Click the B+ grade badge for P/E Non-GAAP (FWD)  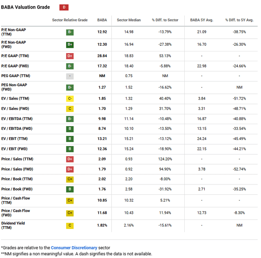70,44
